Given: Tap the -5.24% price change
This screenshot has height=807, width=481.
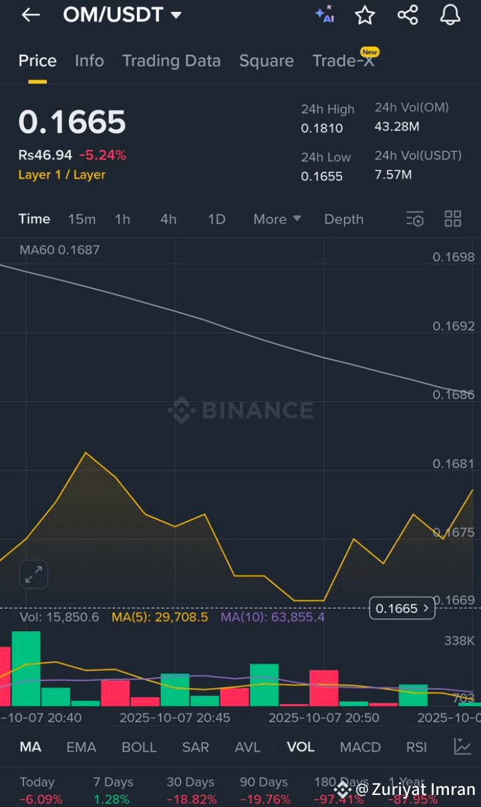Looking at the screenshot, I should (103, 155).
